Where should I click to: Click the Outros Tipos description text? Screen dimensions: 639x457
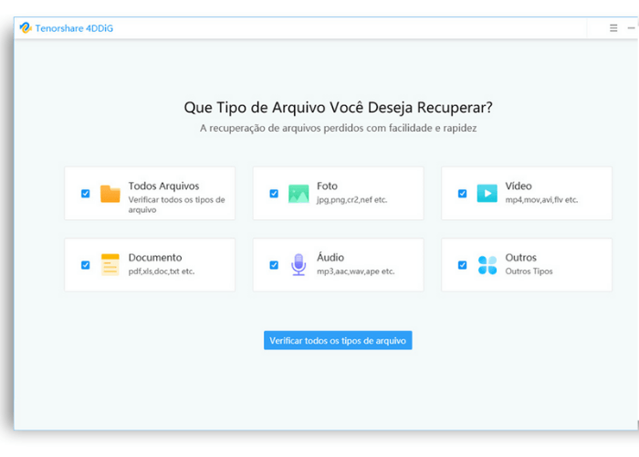click(529, 271)
